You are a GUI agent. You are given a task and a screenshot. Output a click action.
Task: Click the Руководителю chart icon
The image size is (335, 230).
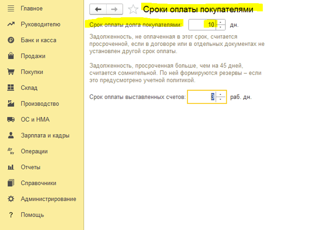click(x=11, y=24)
